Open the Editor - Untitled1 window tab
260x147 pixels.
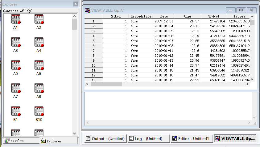click(x=192, y=138)
